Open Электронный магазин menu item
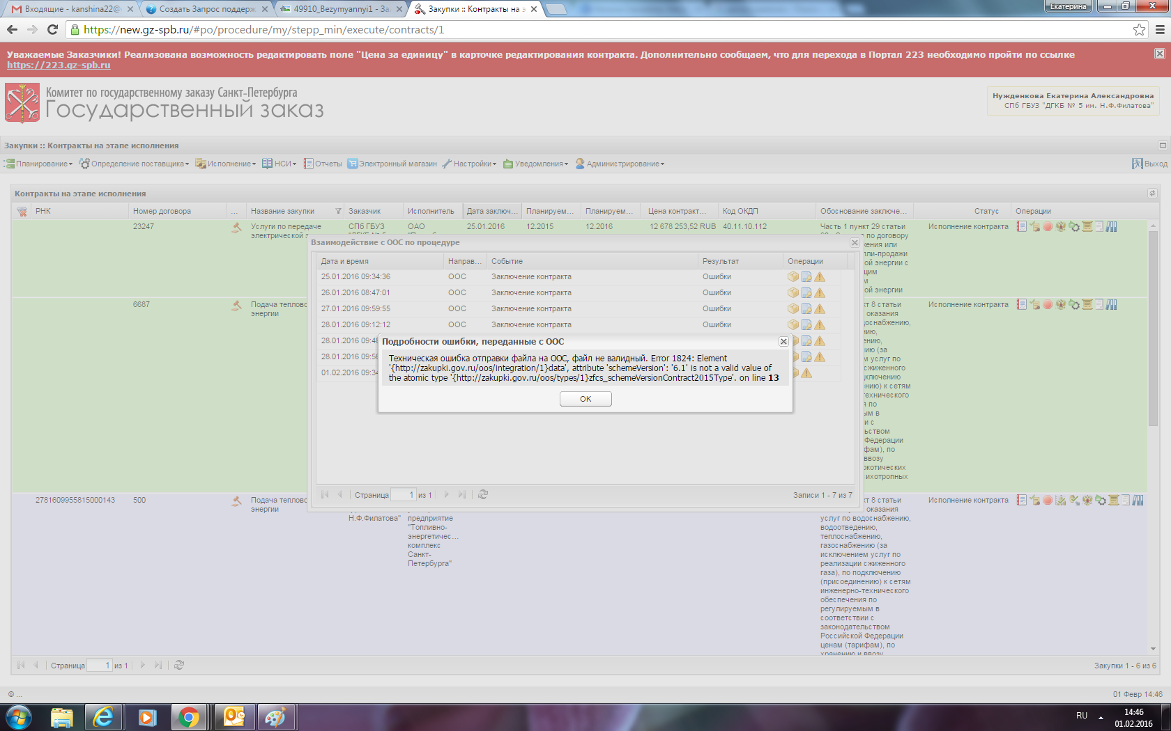The width and height of the screenshot is (1171, 731). [392, 164]
